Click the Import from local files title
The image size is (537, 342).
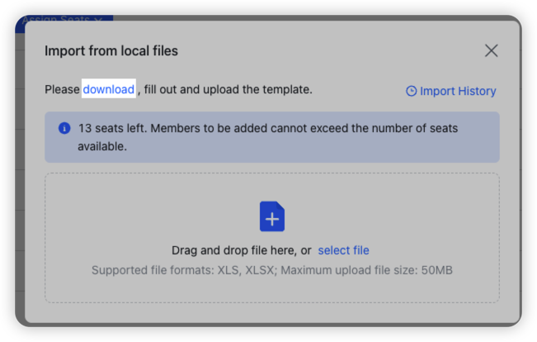[x=111, y=51]
